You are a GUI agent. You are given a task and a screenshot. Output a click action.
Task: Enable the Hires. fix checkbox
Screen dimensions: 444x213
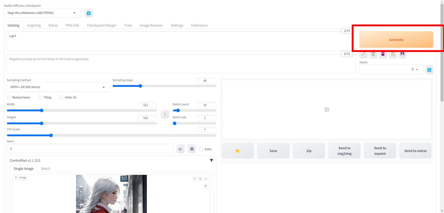61,98
